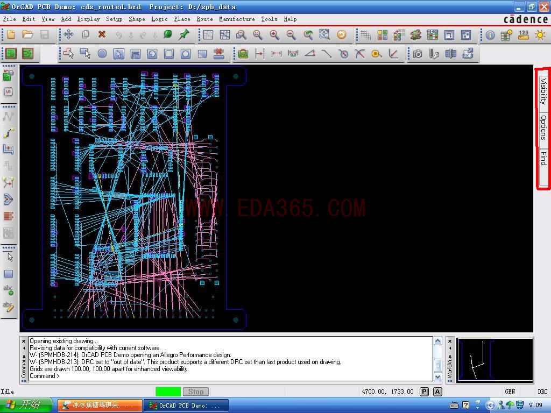Open an existing board file
The image size is (551, 413).
pyautogui.click(x=27, y=34)
